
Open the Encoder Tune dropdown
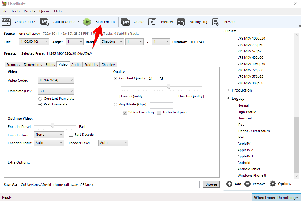49,135
